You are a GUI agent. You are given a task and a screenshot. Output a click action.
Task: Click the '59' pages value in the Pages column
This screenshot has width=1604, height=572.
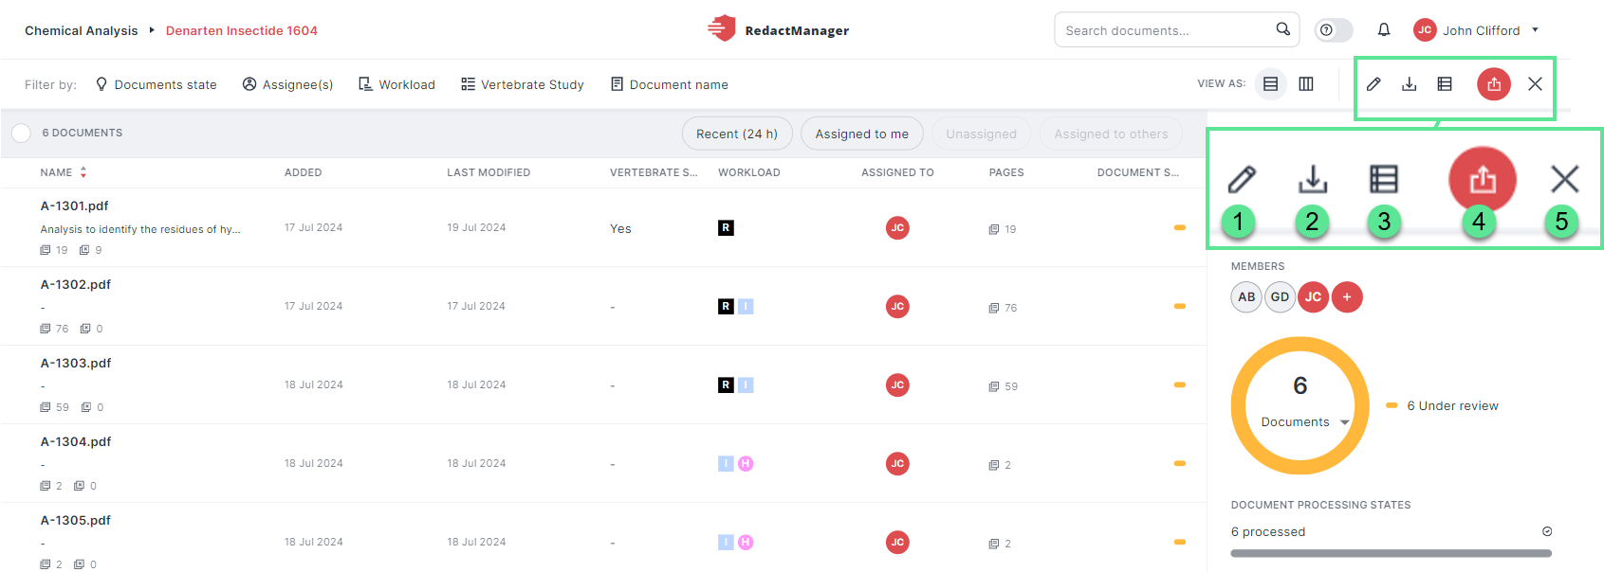(1011, 386)
